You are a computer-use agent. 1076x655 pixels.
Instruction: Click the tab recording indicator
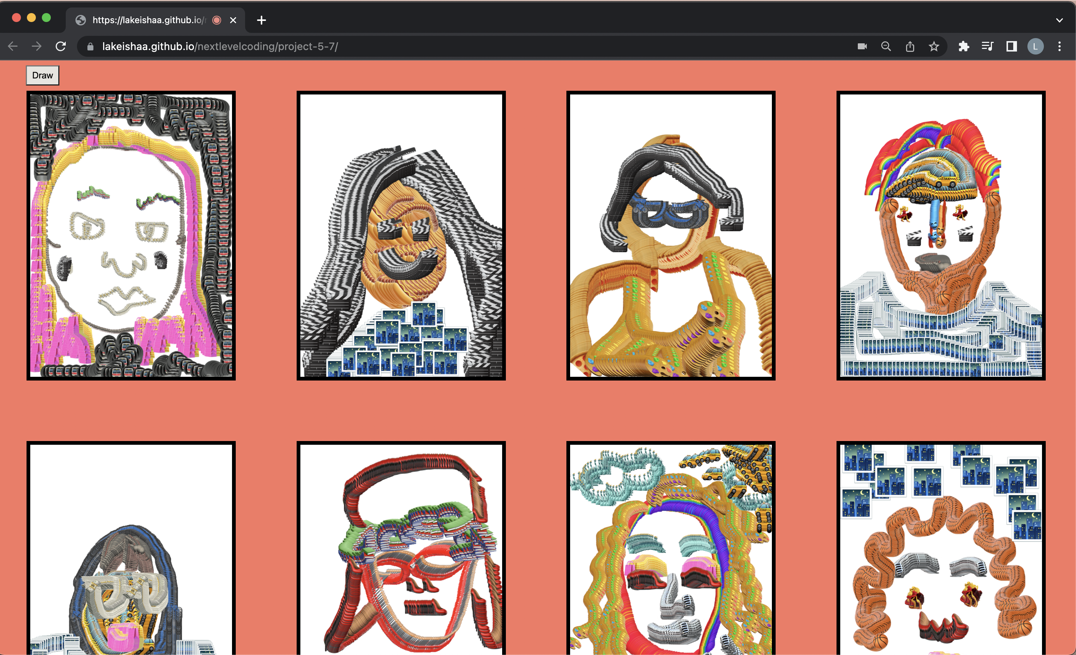coord(217,20)
